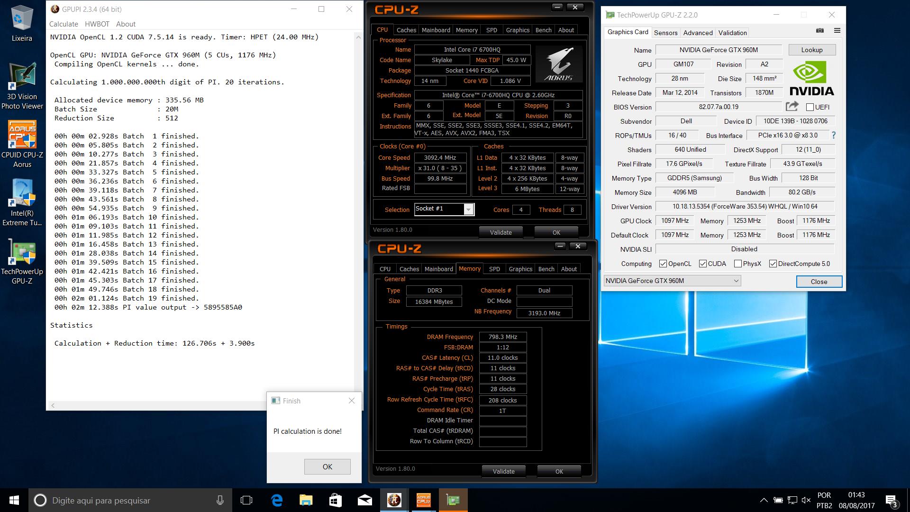Open Microsoft Store from the taskbar
Screen dimensions: 910x512
[336, 500]
